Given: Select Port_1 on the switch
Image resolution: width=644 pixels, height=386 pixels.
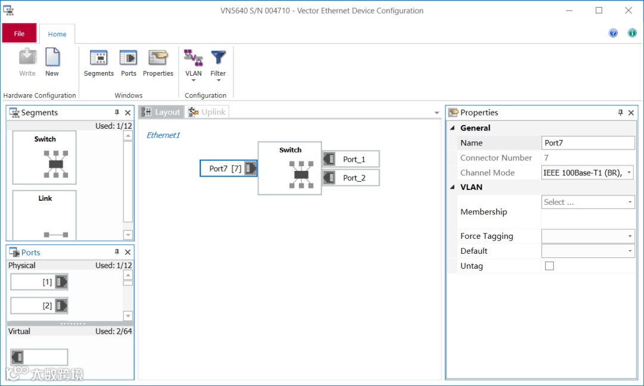Looking at the screenshot, I should 351,159.
